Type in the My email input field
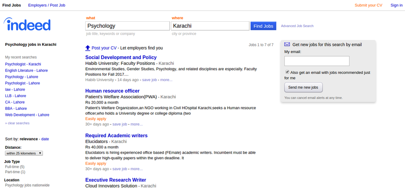 coord(317,61)
